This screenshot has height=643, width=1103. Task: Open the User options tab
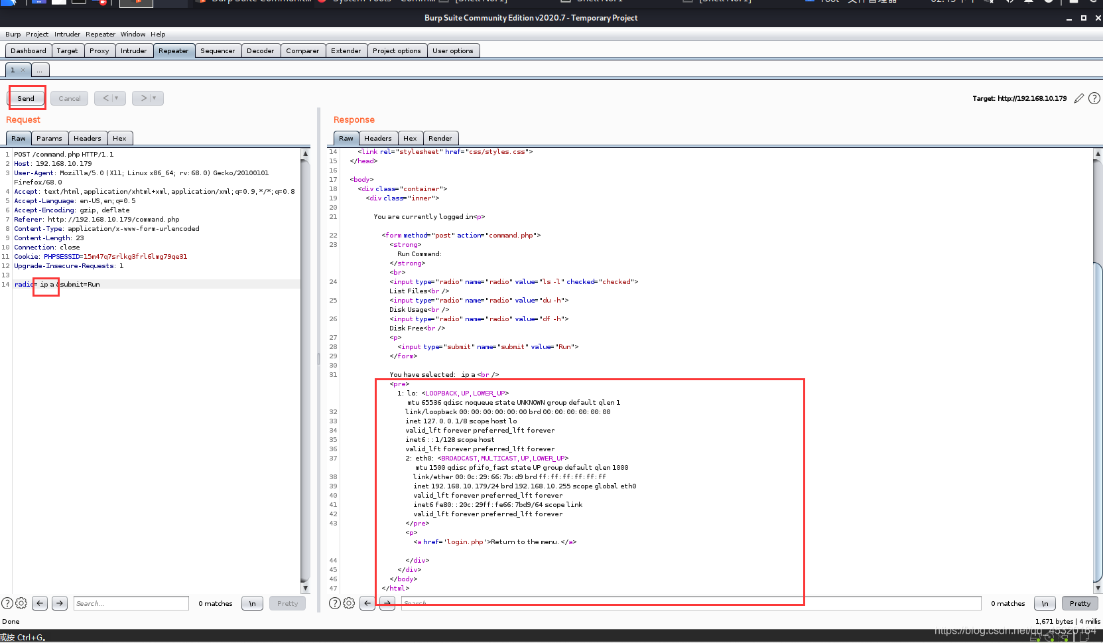[x=453, y=50]
